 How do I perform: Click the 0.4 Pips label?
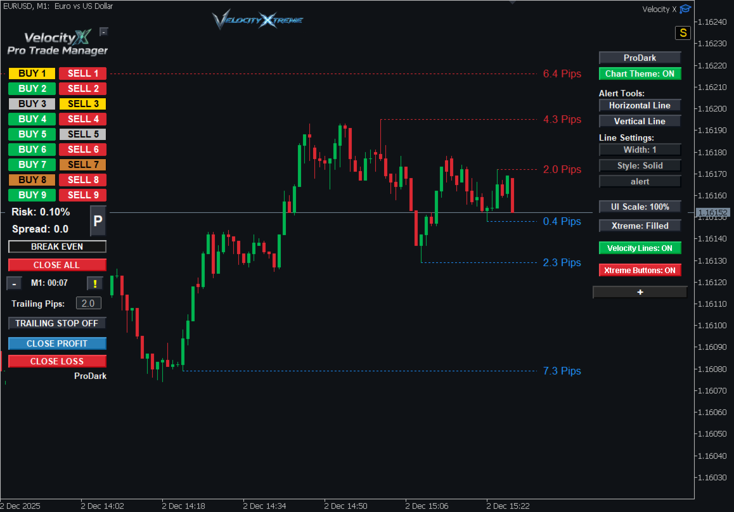tap(562, 221)
